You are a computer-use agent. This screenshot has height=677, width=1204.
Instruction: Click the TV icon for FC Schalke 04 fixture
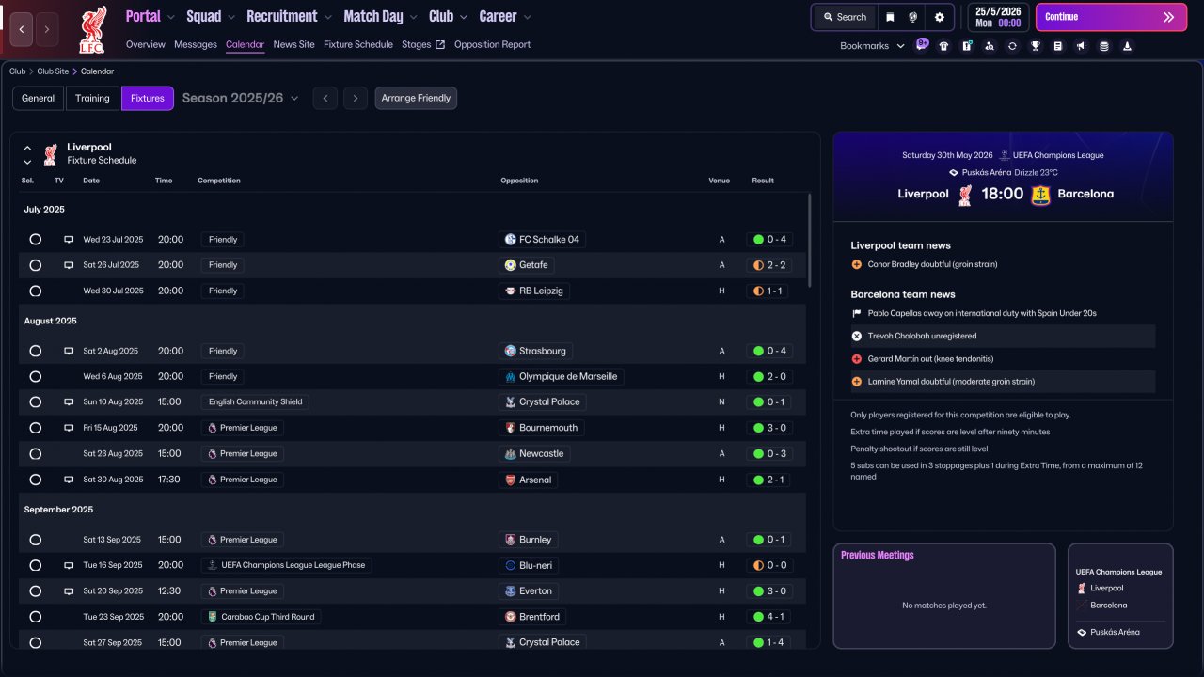pos(69,240)
